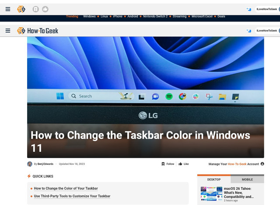The height and width of the screenshot is (205, 280).
Task: Open the Streaming trending topic
Action: pos(179,17)
